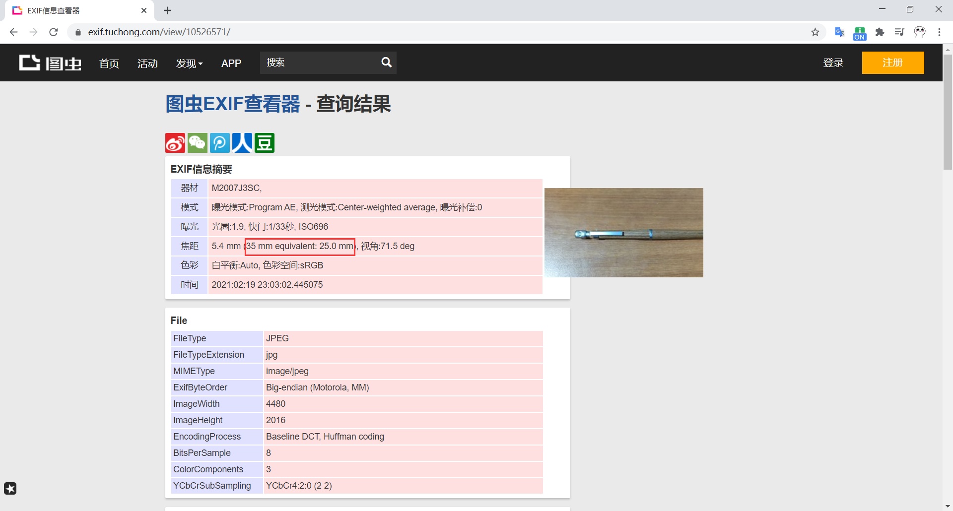Close the EXIF信息查看器 tab
This screenshot has width=953, height=511.
[x=144, y=10]
